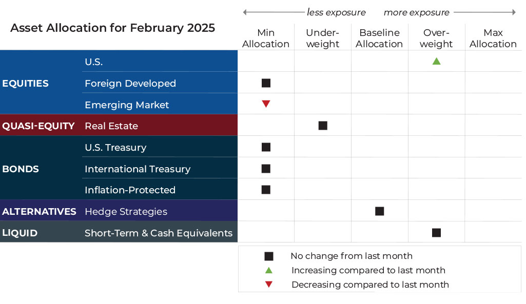The width and height of the screenshot is (526, 304).
Task: Click the black square in Foreign Developed row
Action: [266, 83]
